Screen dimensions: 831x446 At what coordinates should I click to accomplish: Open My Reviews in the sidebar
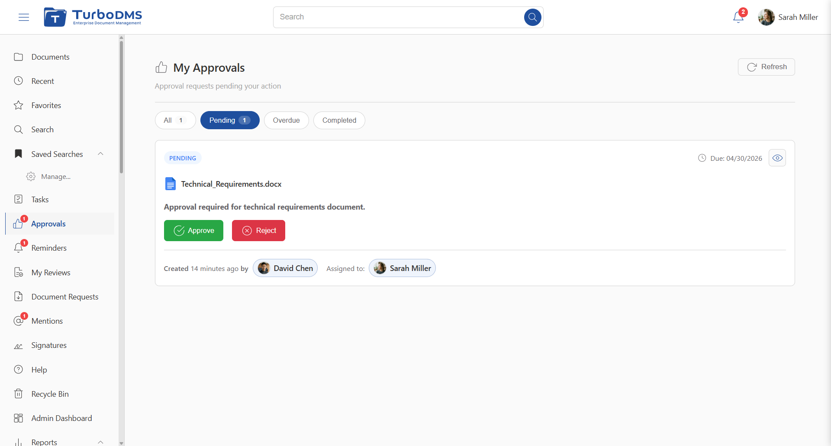click(x=60, y=273)
